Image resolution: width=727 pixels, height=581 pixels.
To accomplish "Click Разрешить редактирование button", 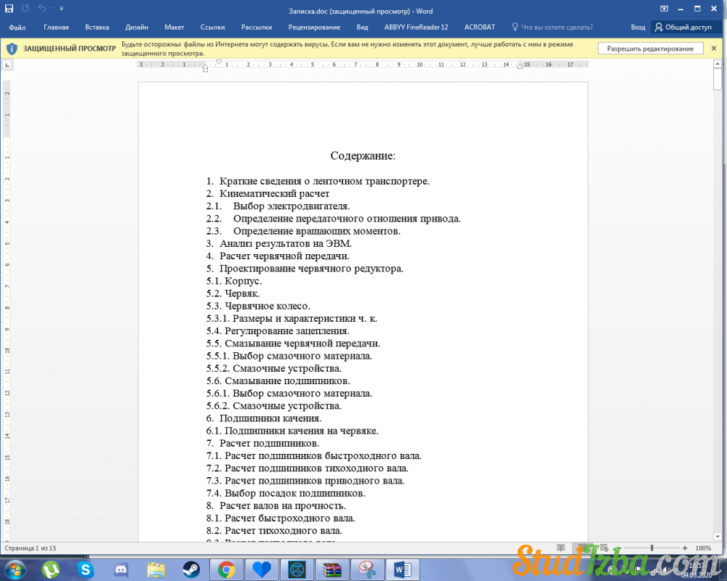I will click(650, 49).
